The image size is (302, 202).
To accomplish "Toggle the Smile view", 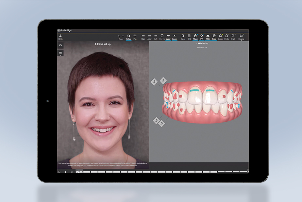I will [214, 36].
